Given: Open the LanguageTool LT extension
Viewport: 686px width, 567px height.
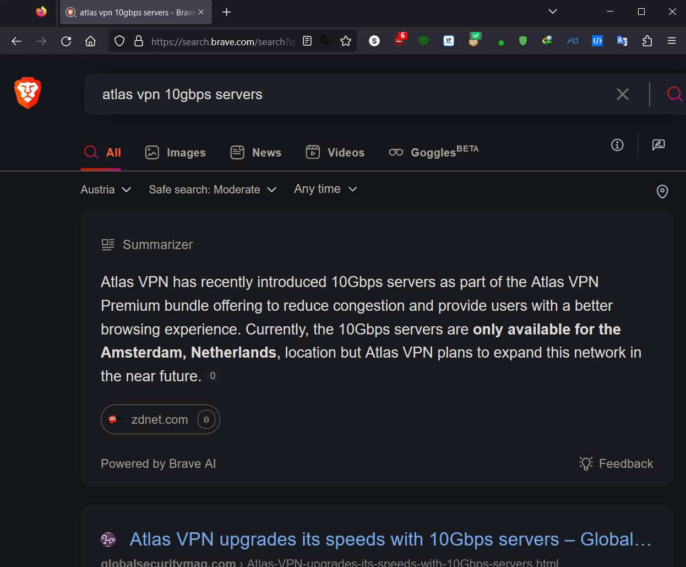Looking at the screenshot, I should 449,41.
